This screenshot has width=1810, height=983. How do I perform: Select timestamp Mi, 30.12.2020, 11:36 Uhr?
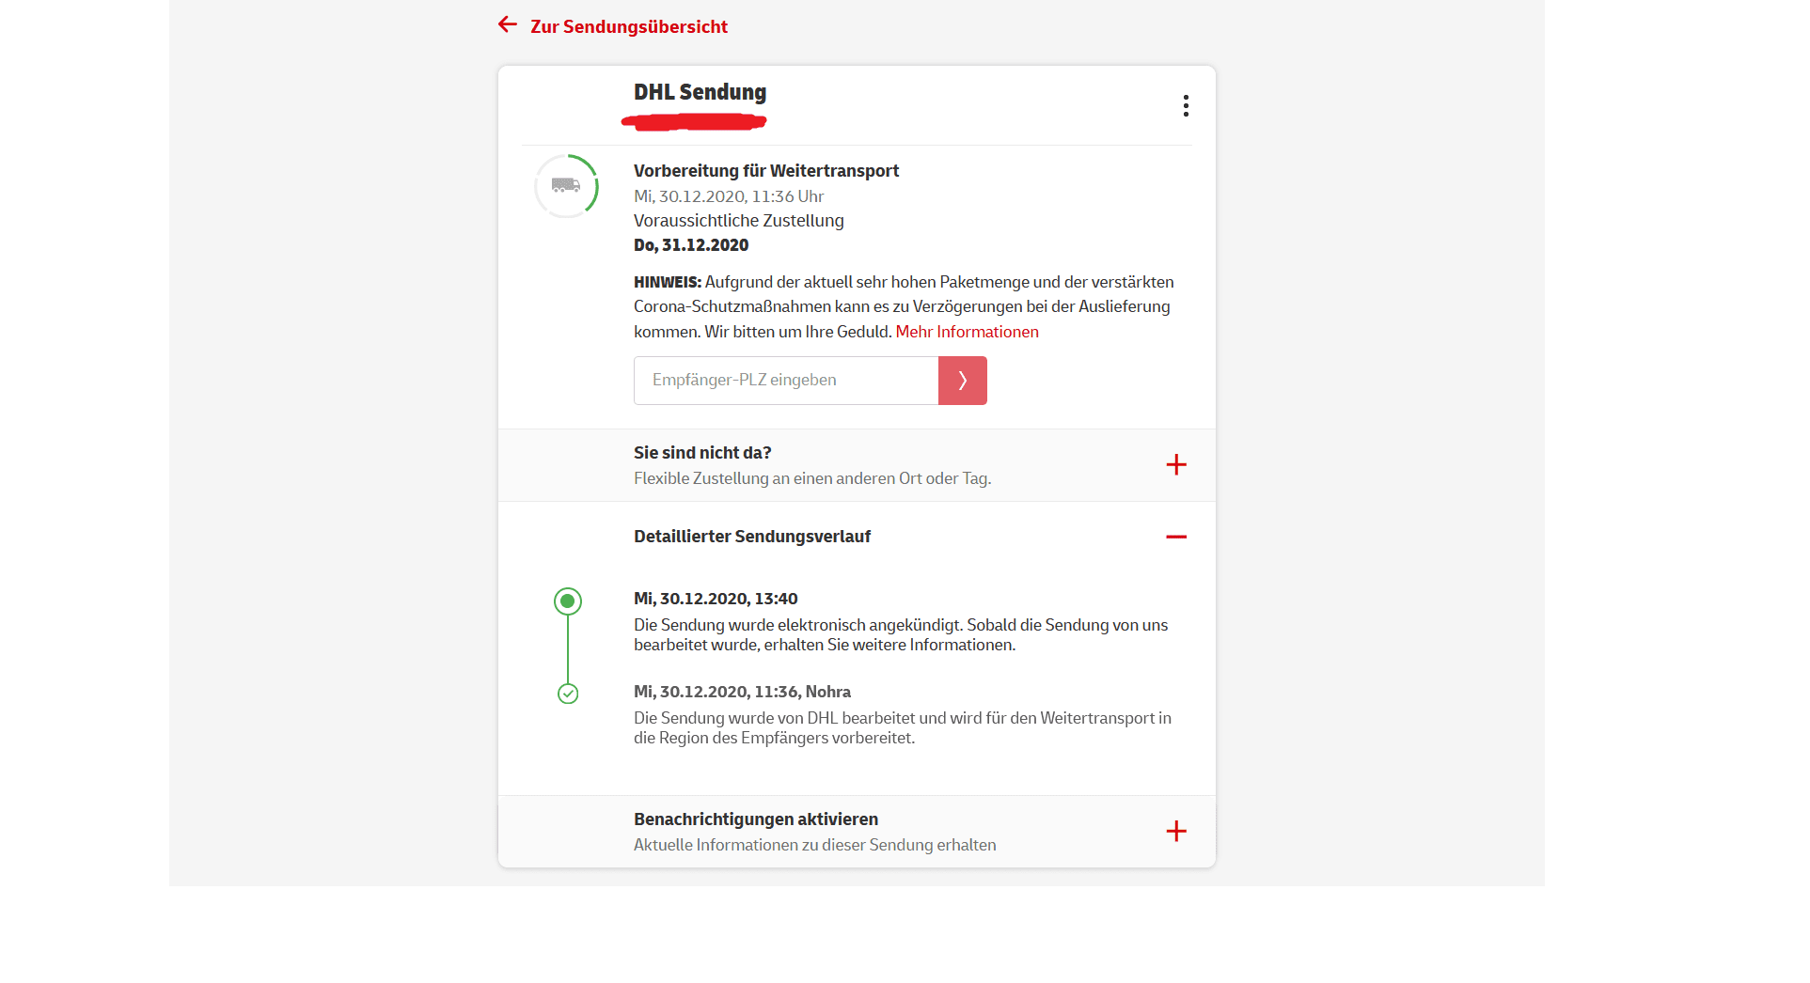(x=729, y=196)
